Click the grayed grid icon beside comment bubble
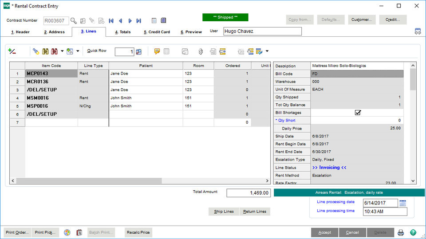 coord(166,51)
